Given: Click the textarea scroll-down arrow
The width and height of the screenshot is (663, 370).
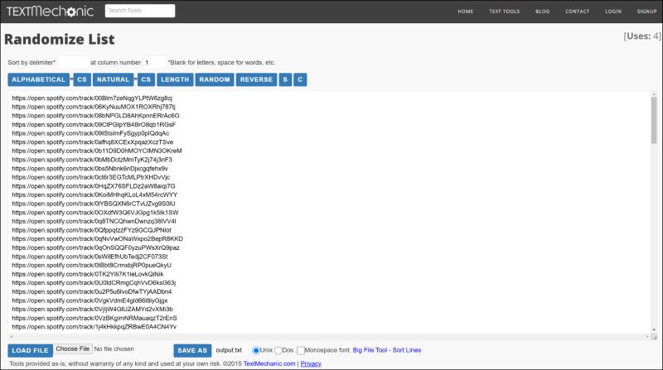Looking at the screenshot, I should click(x=654, y=329).
